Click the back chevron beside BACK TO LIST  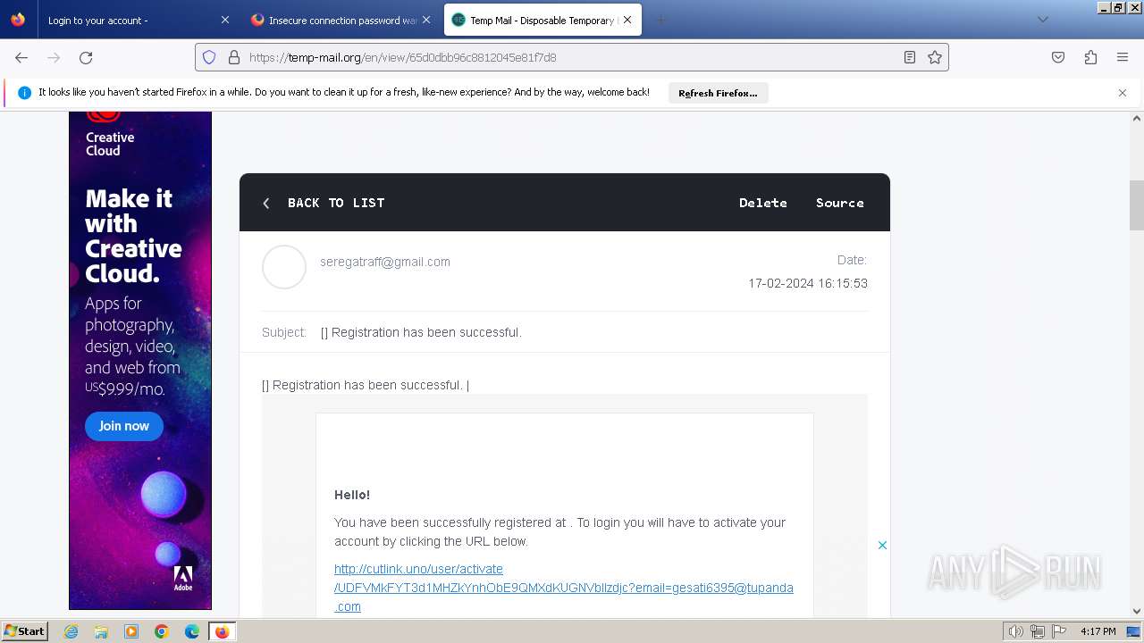[x=266, y=203]
